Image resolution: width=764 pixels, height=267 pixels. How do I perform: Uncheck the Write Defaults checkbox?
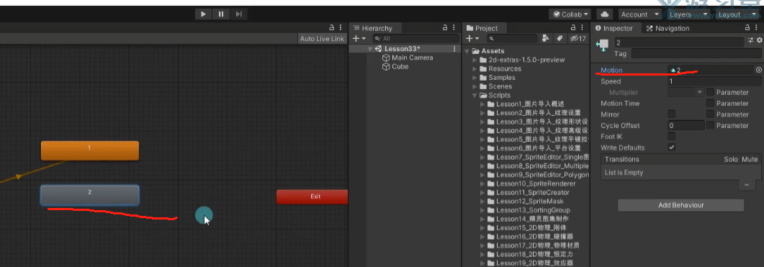[671, 148]
